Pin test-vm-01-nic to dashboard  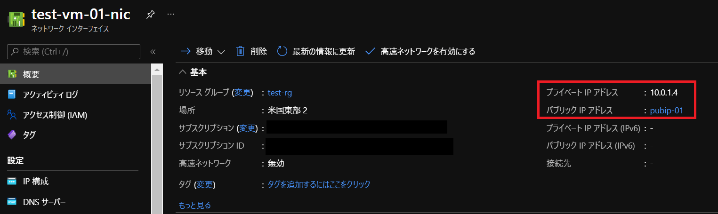150,15
